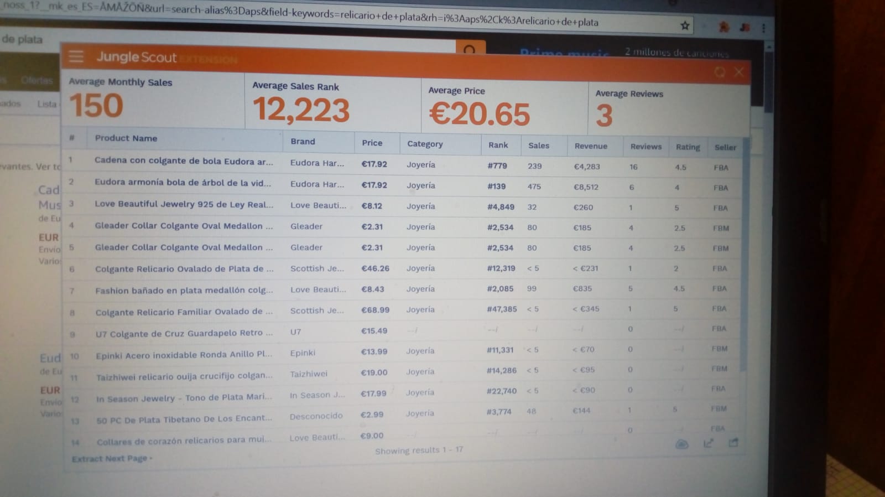
Task: Sort by the Product Name column header
Action: point(126,138)
